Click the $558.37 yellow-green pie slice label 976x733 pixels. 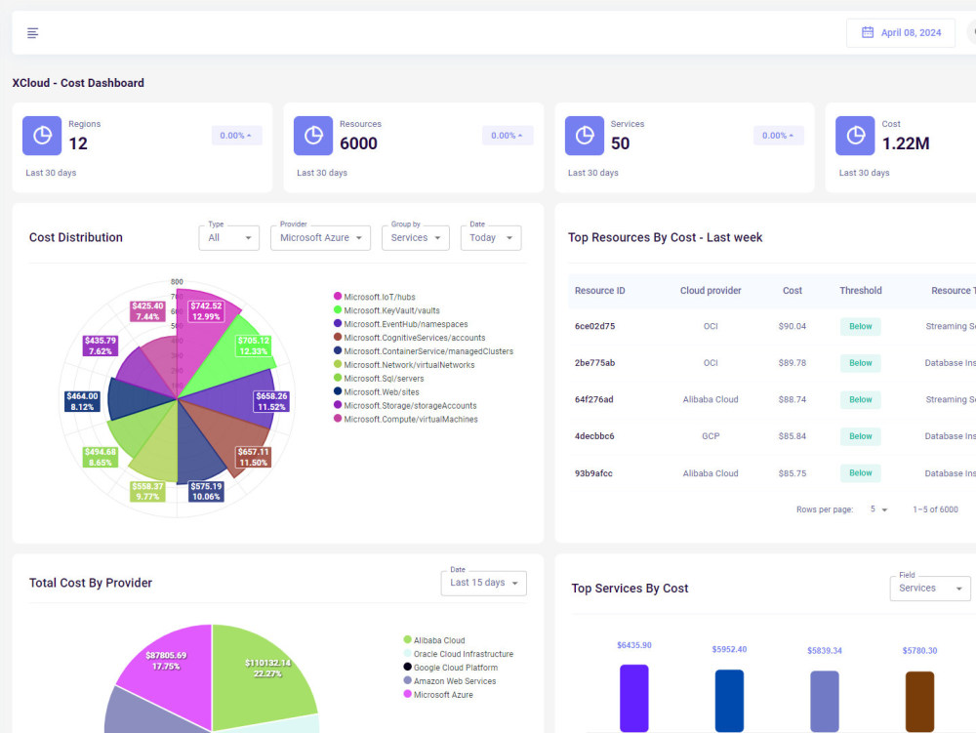[x=147, y=492]
